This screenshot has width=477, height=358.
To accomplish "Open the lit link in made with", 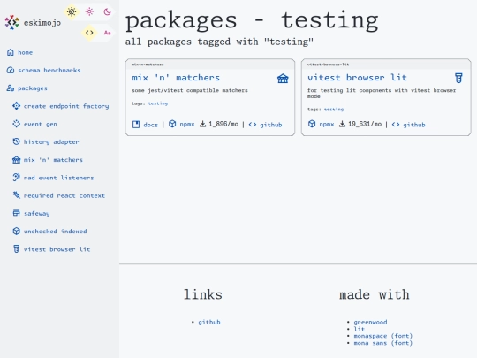I will point(359,329).
